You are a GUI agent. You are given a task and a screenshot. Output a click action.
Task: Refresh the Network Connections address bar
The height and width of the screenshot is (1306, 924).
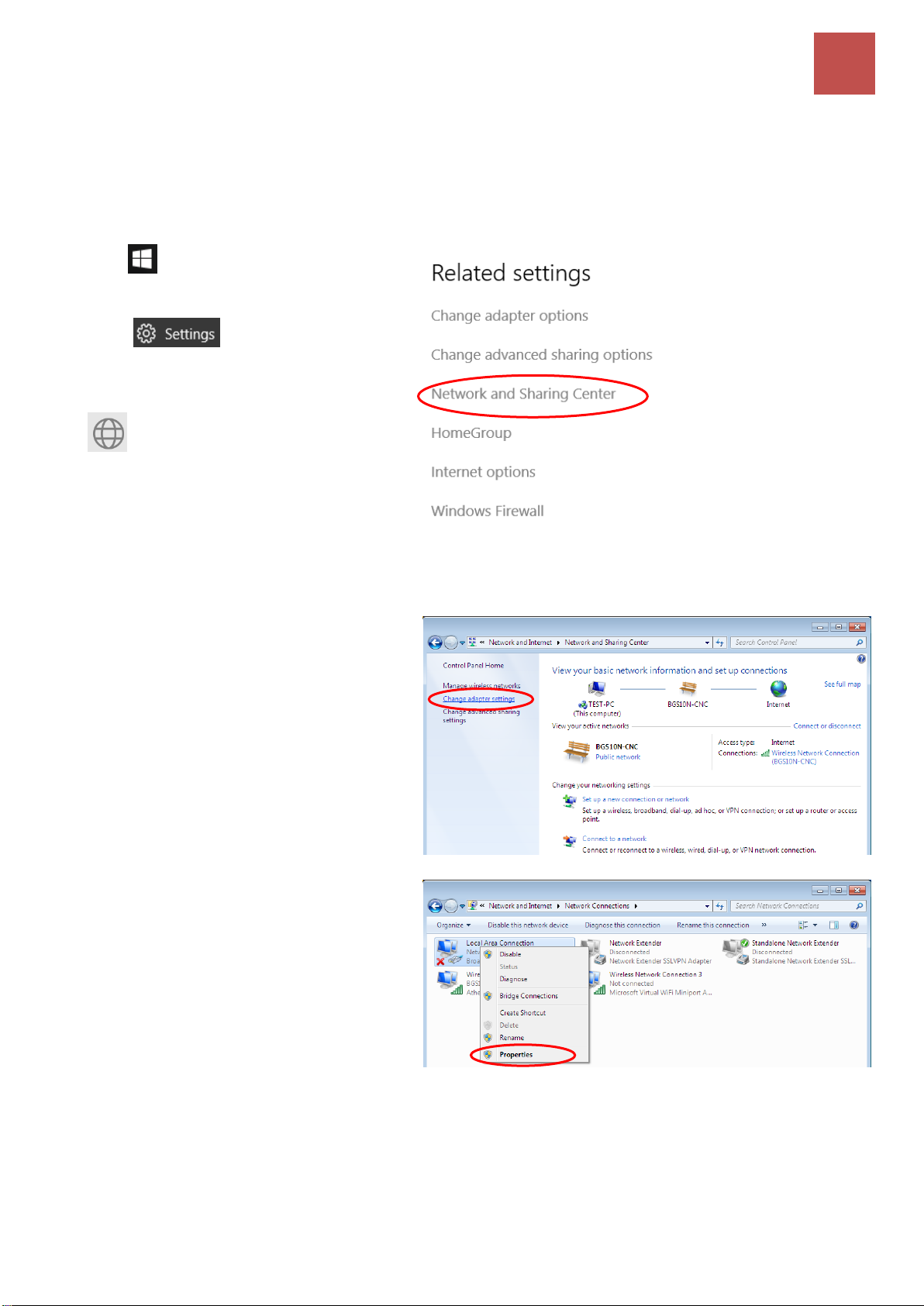720,906
